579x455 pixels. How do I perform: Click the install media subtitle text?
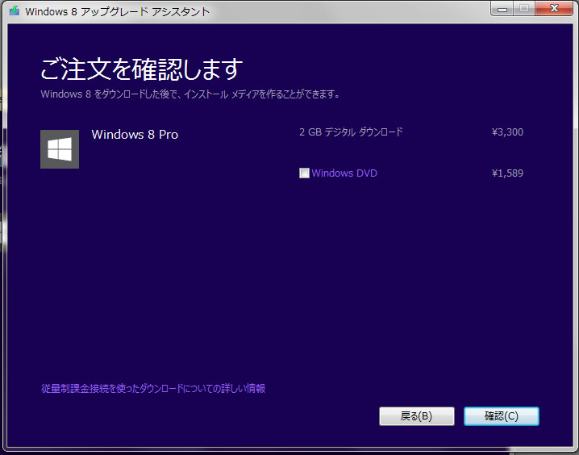[x=190, y=94]
